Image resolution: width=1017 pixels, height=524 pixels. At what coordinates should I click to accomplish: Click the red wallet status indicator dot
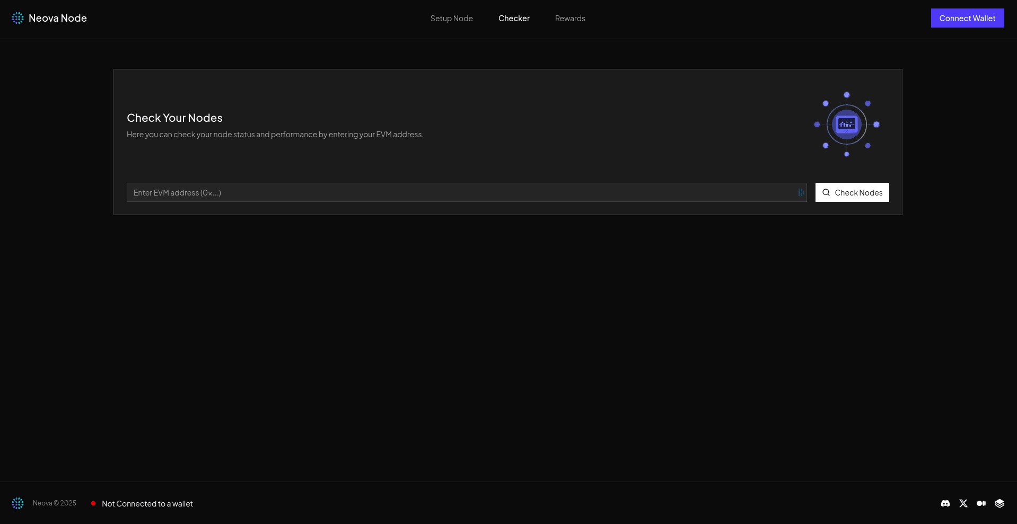point(93,503)
